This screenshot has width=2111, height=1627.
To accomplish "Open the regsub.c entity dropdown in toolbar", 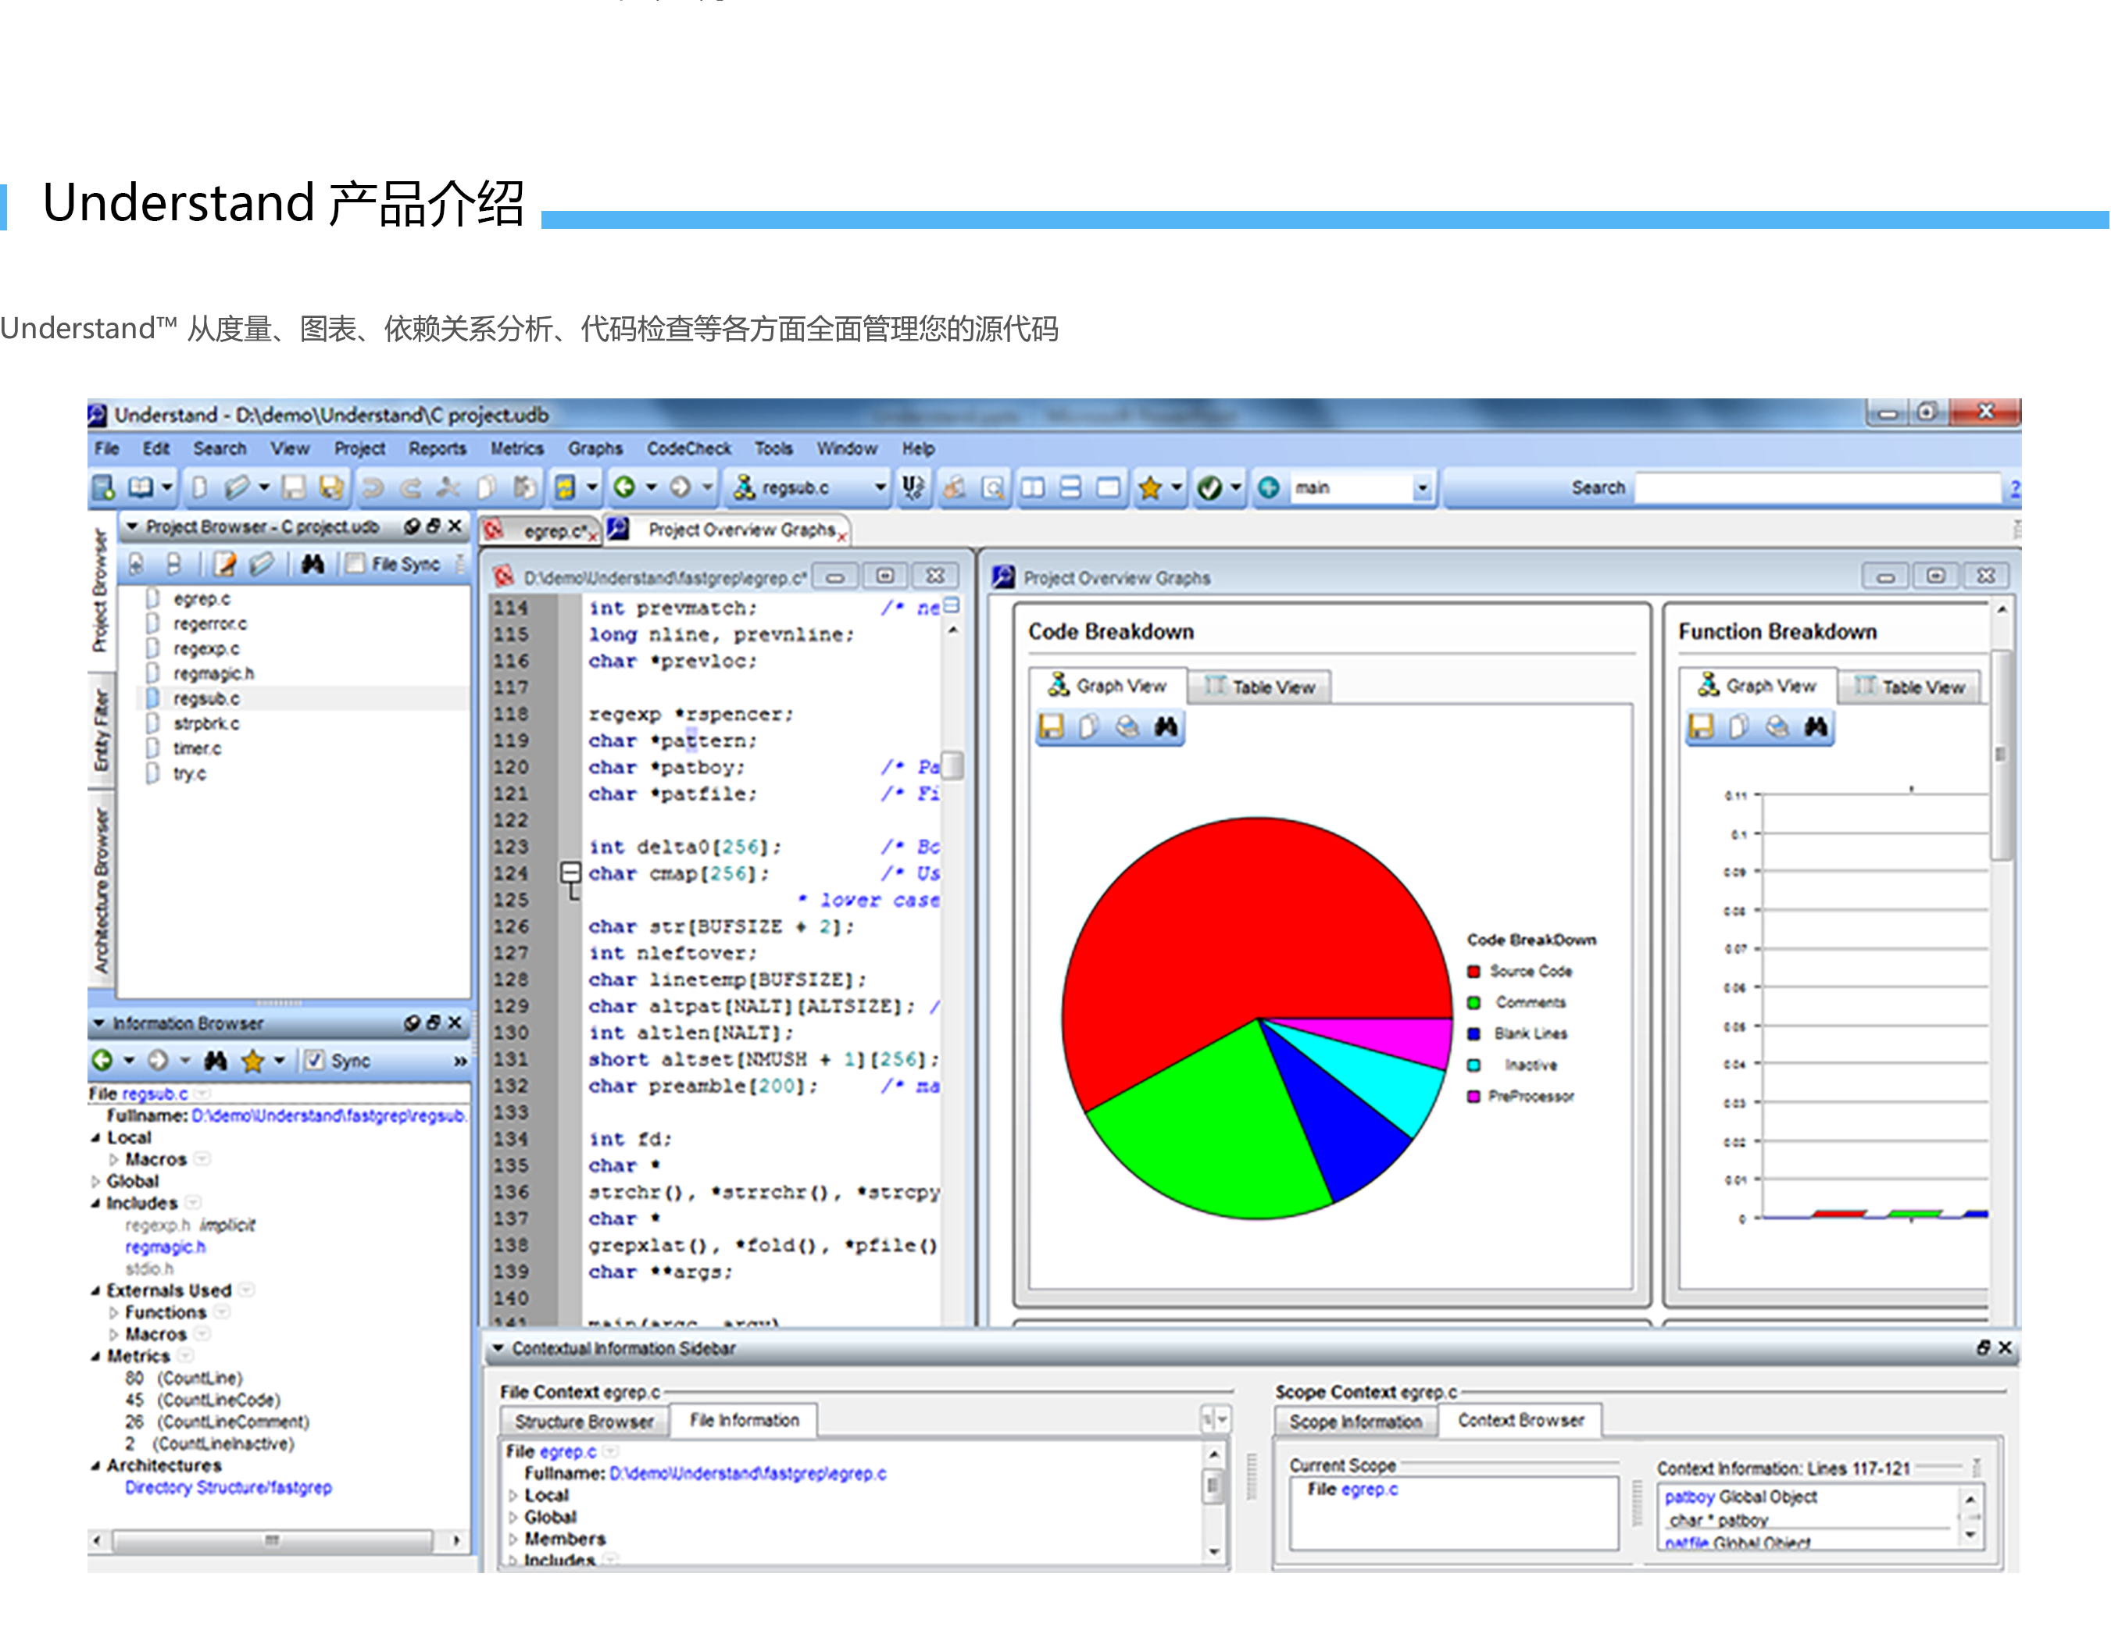I will pos(880,488).
